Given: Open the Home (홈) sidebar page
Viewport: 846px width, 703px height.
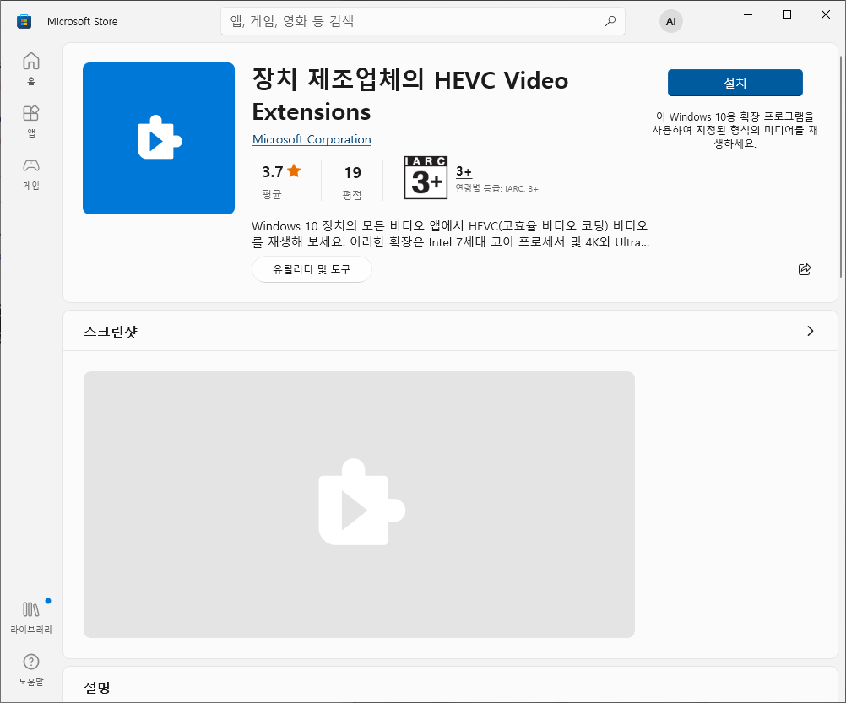Looking at the screenshot, I should [x=30, y=68].
